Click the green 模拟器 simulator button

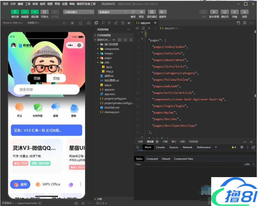[15, 12]
